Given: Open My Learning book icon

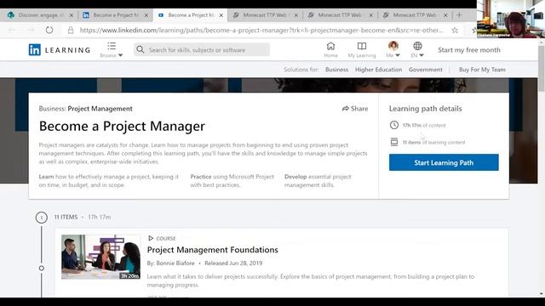Looking at the screenshot, I should 361,46.
